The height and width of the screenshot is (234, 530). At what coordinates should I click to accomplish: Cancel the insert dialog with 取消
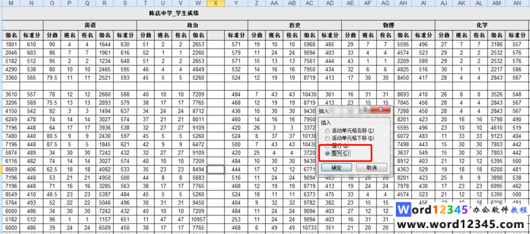click(372, 167)
